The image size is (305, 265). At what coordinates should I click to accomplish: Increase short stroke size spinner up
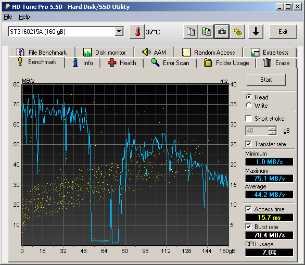272,129
